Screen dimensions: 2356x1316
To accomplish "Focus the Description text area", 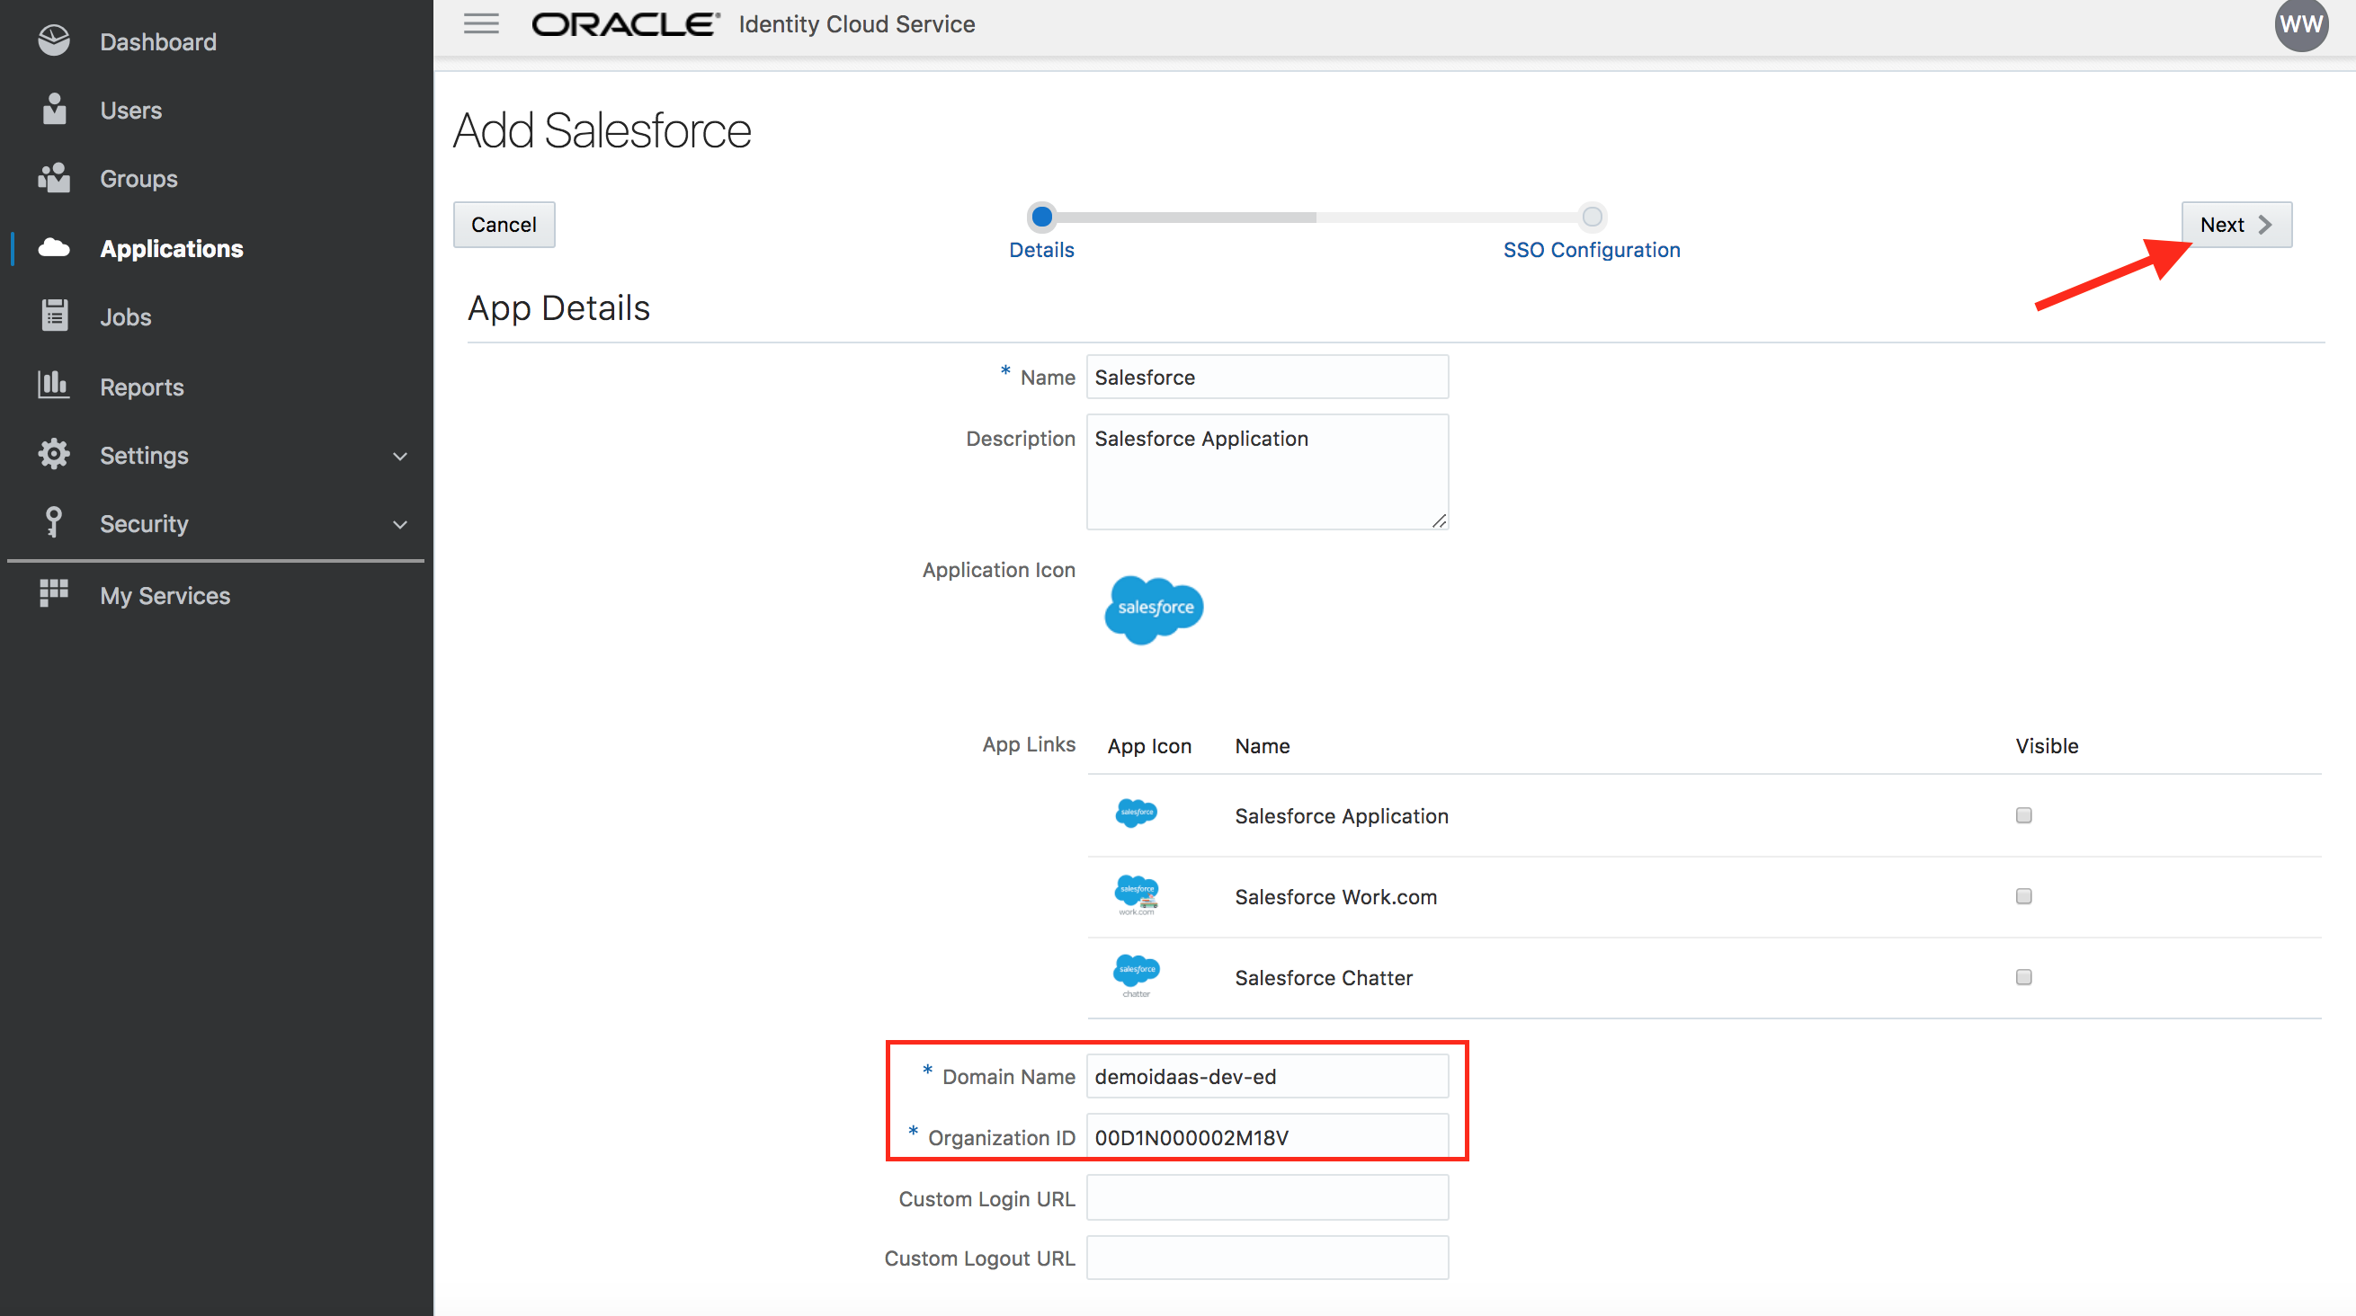I will tap(1267, 471).
